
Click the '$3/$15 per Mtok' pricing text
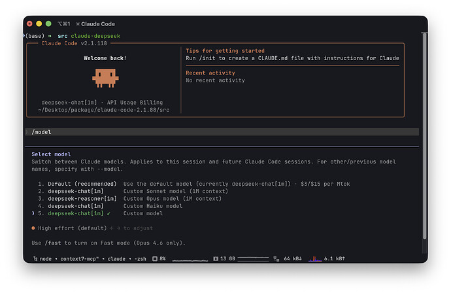tap(325, 184)
